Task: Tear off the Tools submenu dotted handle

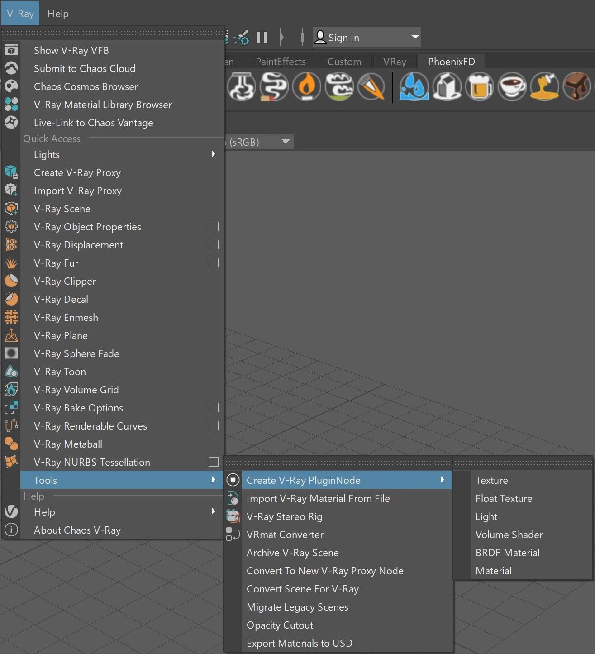Action: tap(338, 463)
